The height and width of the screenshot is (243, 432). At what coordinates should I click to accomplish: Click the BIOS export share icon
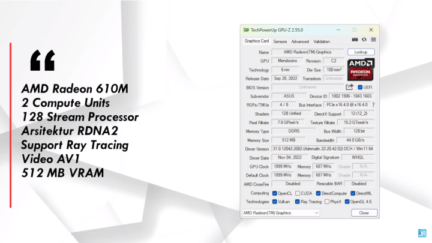(x=350, y=87)
